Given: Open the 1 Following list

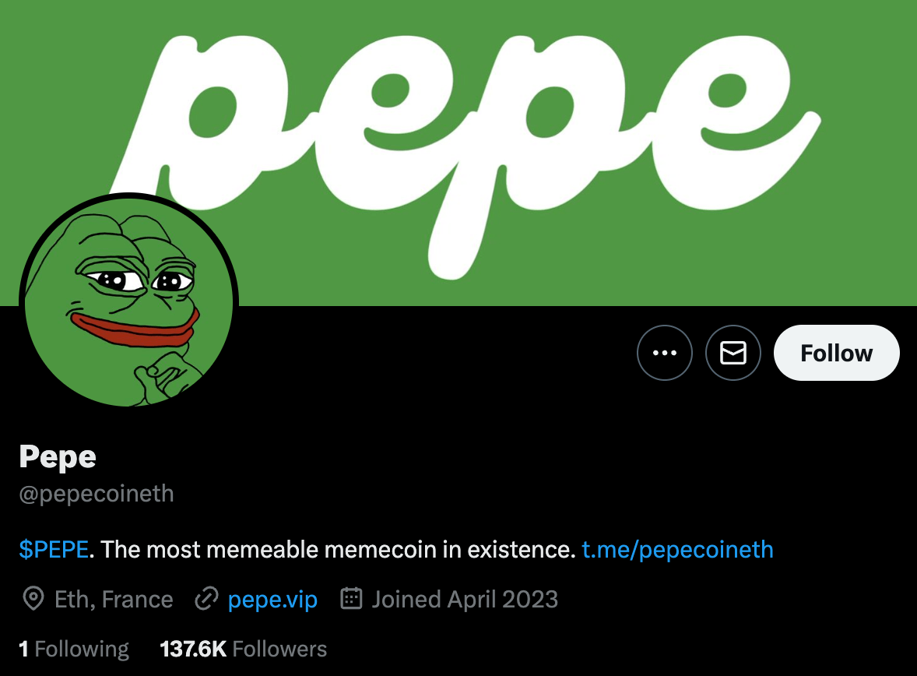Looking at the screenshot, I should point(74,649).
